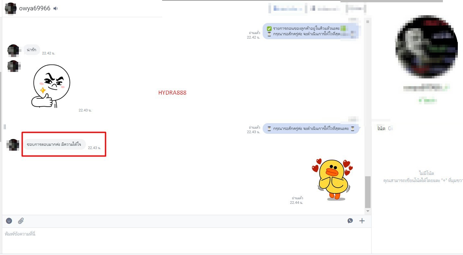The image size is (463, 255).
Task: Select the "ชอบการตอบมากค่ะ มีความใส่ใจ" message
Action: [x=54, y=144]
